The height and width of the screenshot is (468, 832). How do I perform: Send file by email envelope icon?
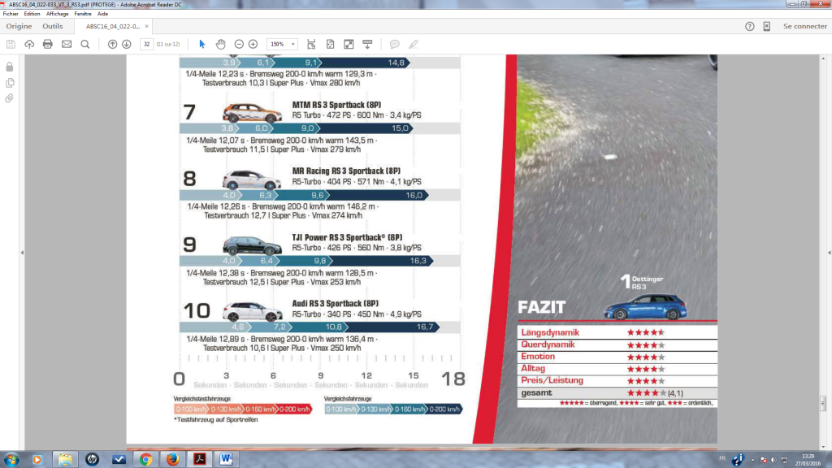(x=67, y=44)
